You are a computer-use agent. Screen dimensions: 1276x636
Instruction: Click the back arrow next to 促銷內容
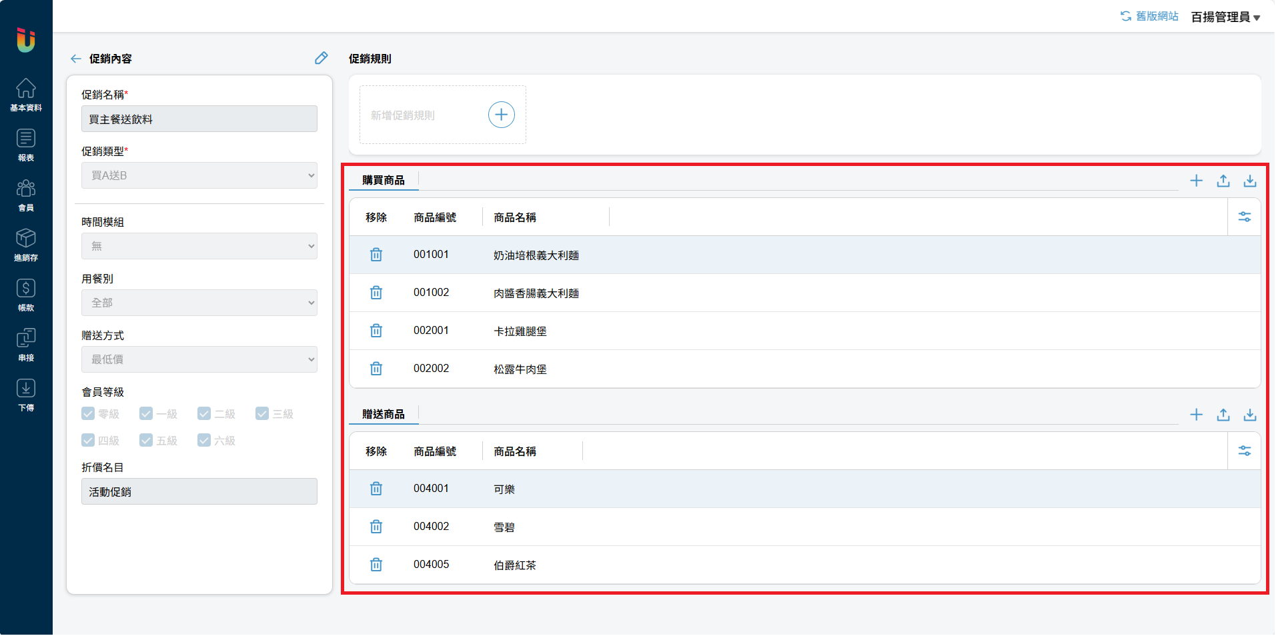[75, 59]
